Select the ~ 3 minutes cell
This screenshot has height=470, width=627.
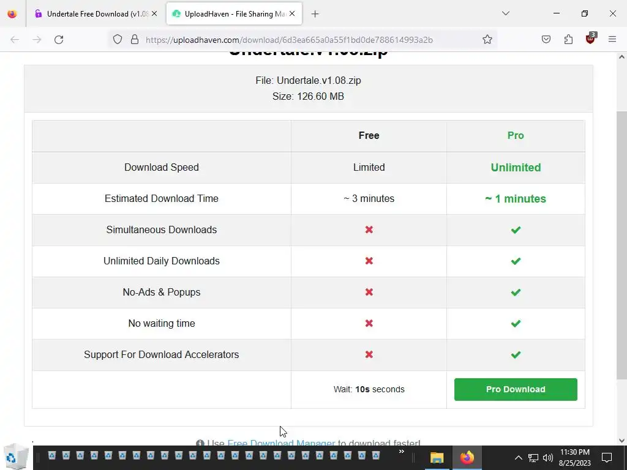coord(369,199)
